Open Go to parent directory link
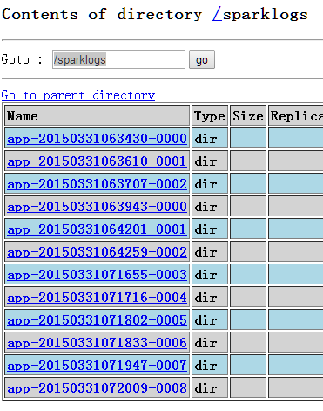The width and height of the screenshot is (323, 411). [x=78, y=95]
